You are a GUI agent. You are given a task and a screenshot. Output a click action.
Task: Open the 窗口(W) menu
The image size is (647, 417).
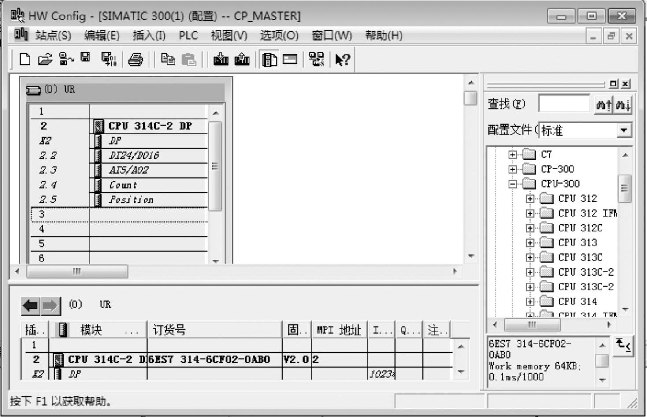[332, 35]
